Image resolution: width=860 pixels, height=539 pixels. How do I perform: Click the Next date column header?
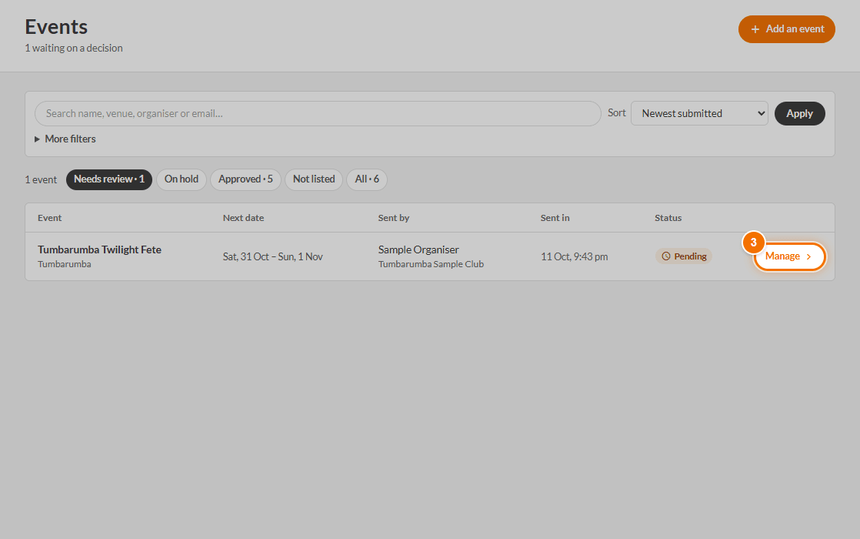244,218
